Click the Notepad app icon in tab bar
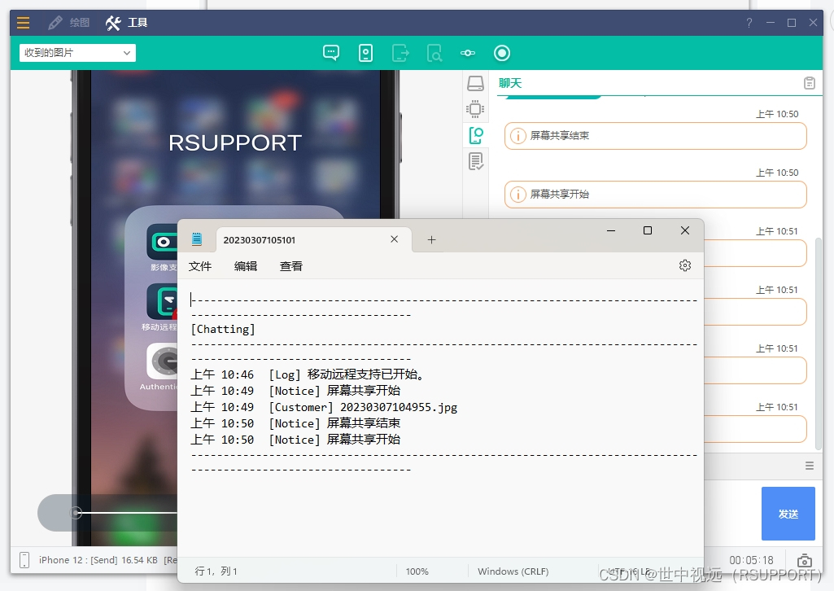 tap(197, 239)
